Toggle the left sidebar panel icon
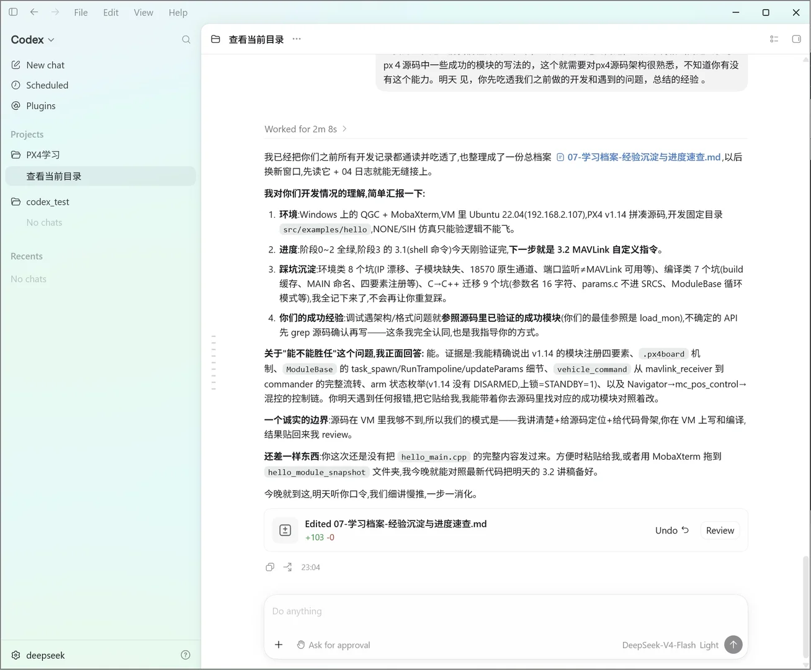The image size is (811, 670). [13, 12]
